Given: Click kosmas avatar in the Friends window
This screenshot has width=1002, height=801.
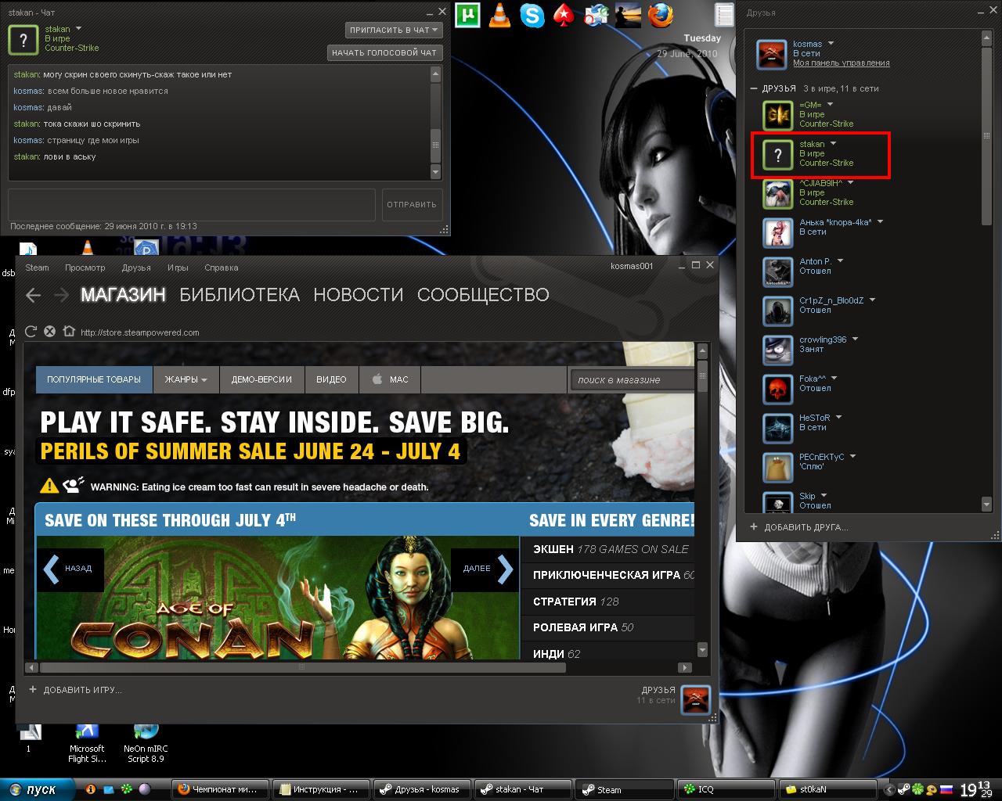Looking at the screenshot, I should [771, 55].
